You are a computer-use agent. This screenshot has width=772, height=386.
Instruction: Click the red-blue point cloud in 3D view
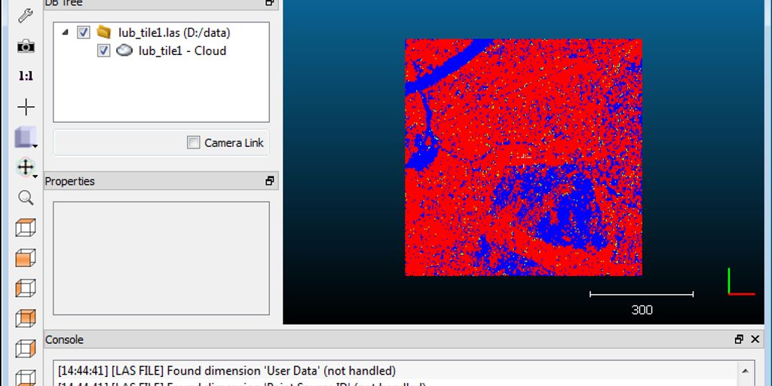pos(523,157)
